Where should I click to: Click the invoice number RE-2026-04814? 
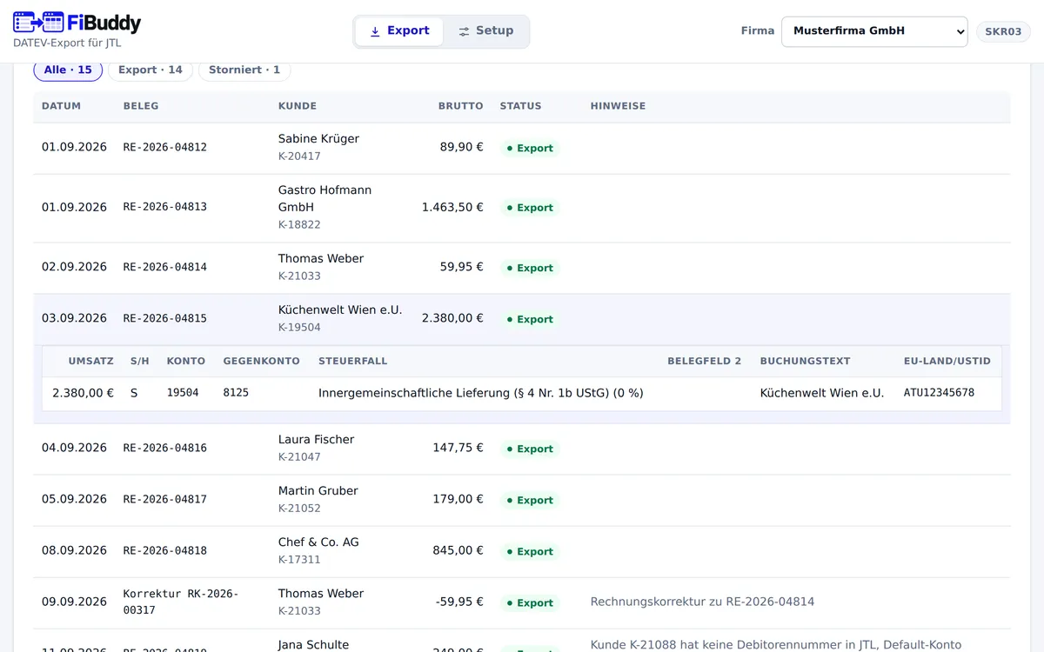pos(165,267)
